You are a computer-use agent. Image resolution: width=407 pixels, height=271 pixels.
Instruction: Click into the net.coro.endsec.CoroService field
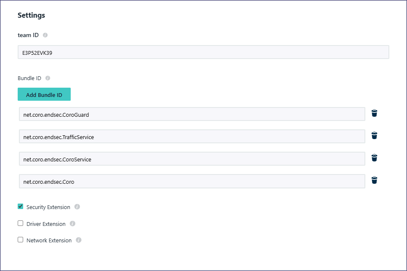[192, 159]
